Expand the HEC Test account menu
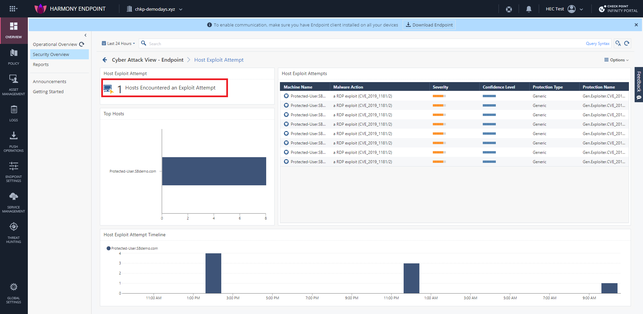 pyautogui.click(x=581, y=9)
